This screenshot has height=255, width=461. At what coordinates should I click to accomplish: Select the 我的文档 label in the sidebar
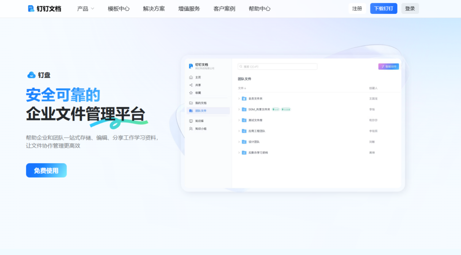tap(201, 103)
